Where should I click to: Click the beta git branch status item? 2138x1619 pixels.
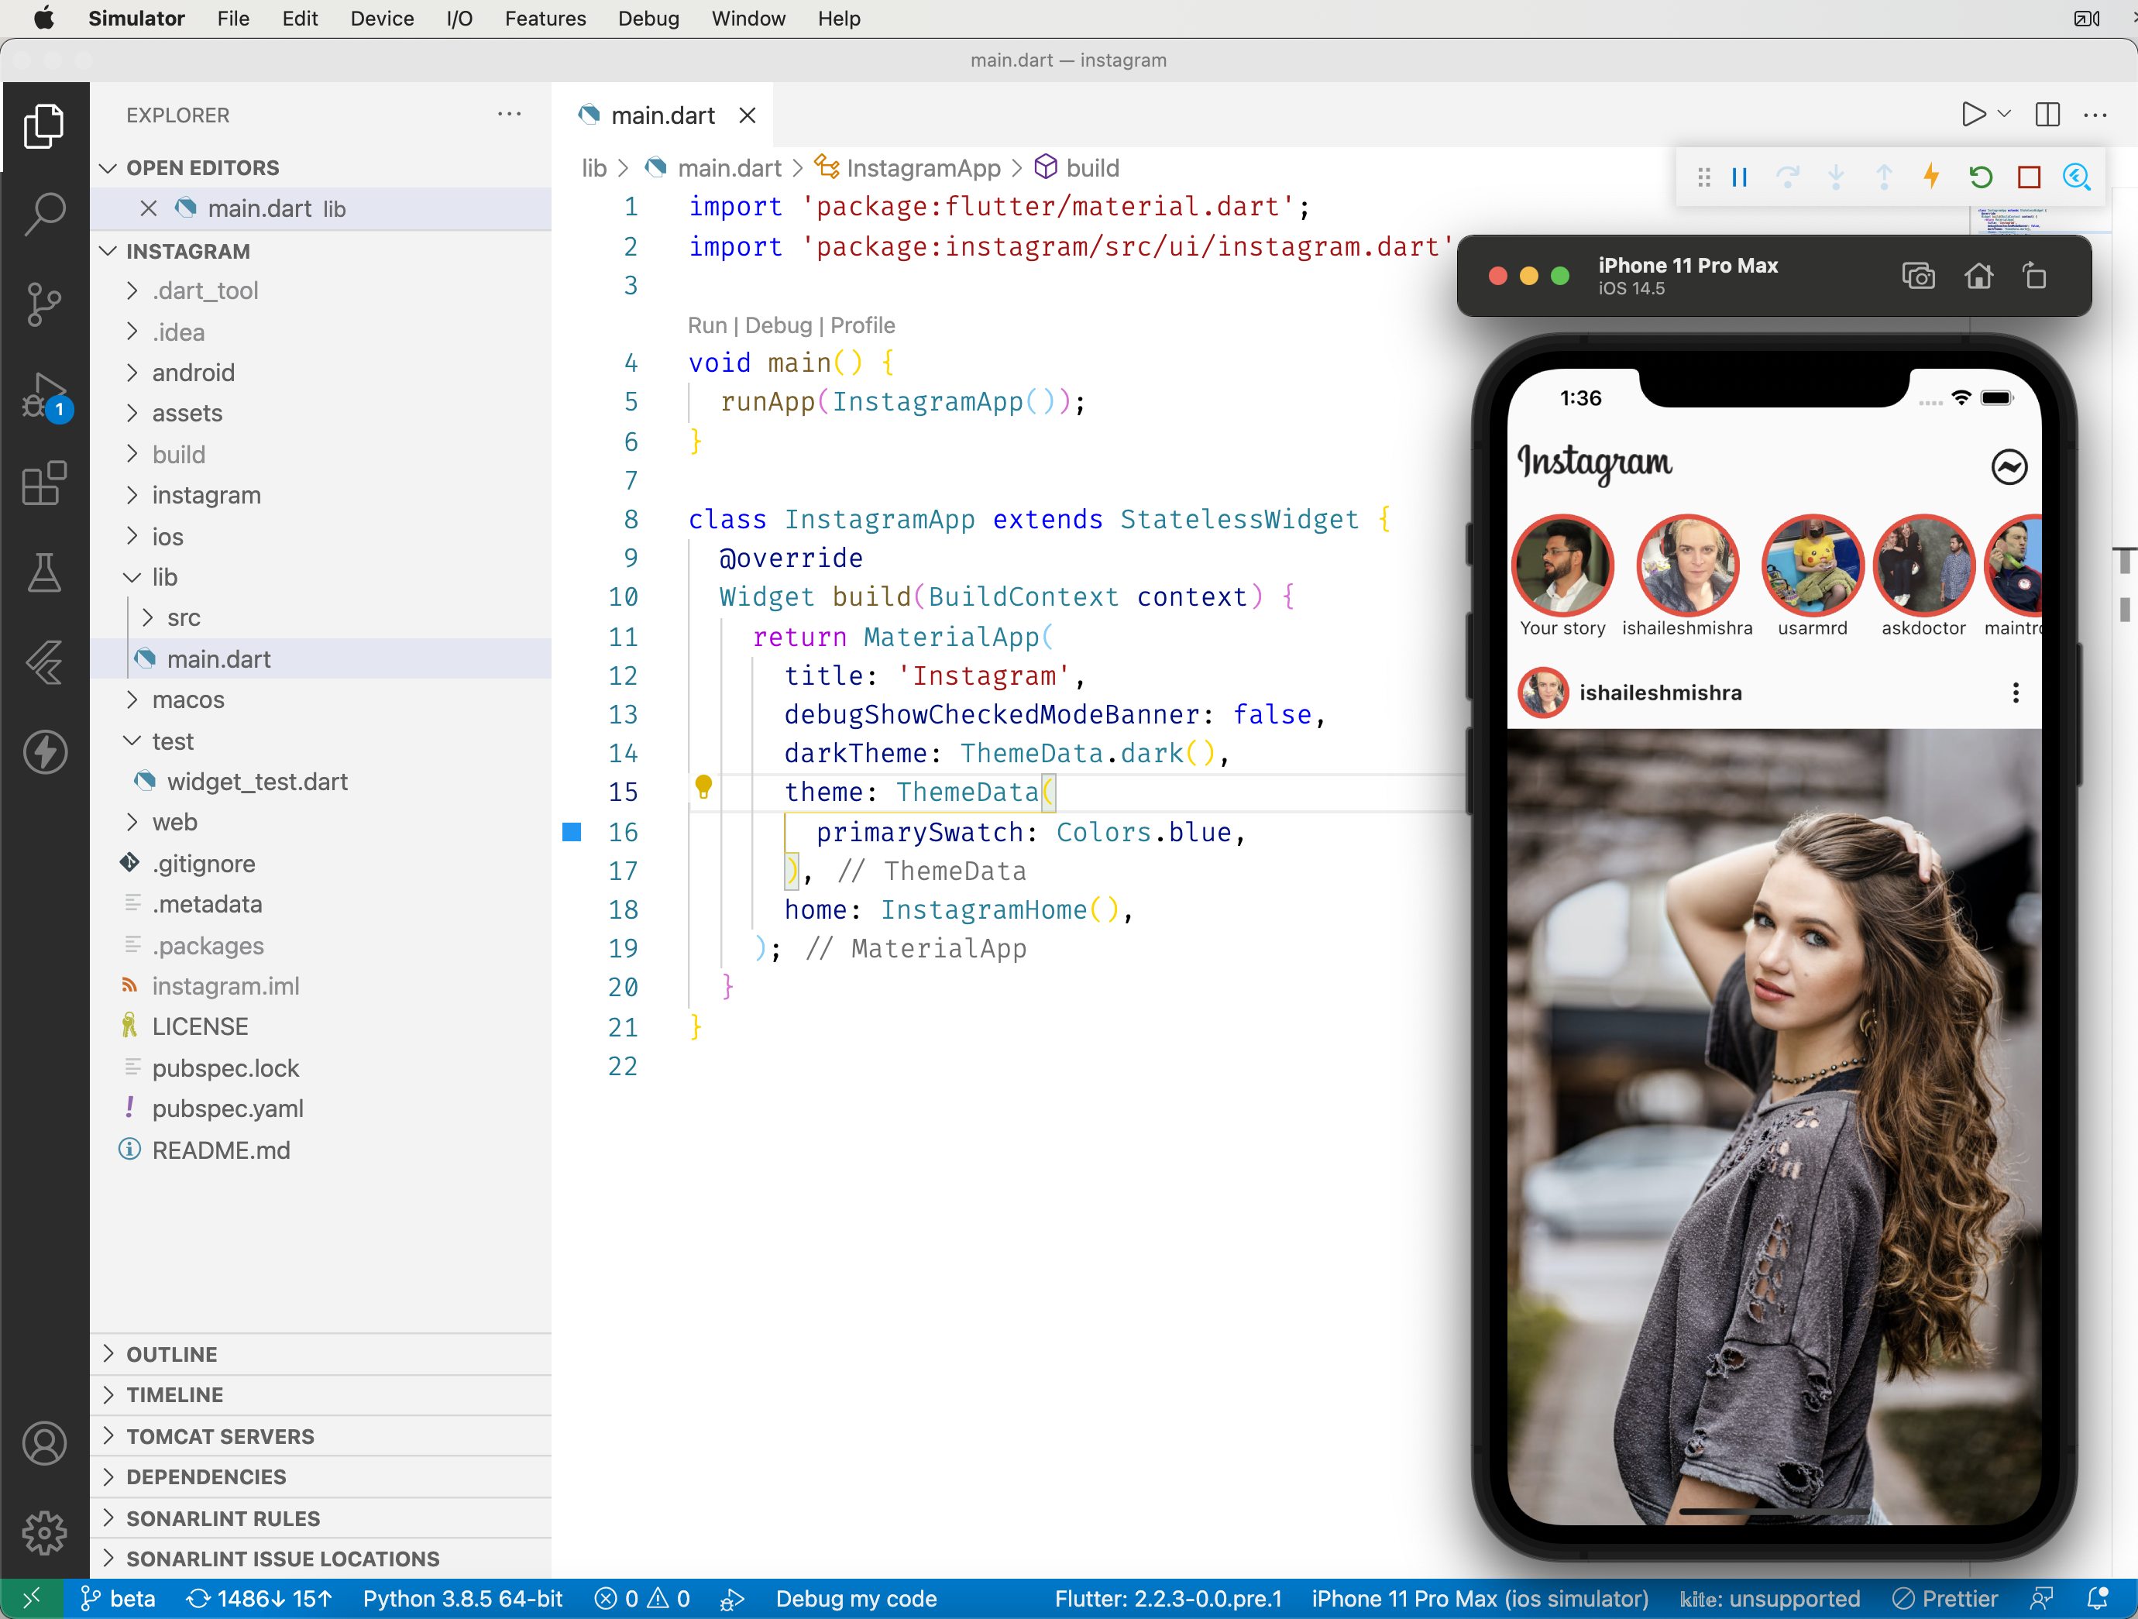tap(118, 1599)
